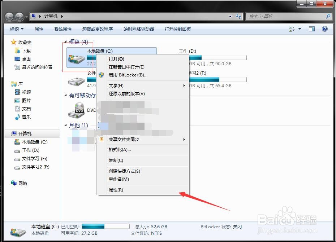The image size is (336, 242).
Task: Toggle the preview pane
Action: pos(311,28)
